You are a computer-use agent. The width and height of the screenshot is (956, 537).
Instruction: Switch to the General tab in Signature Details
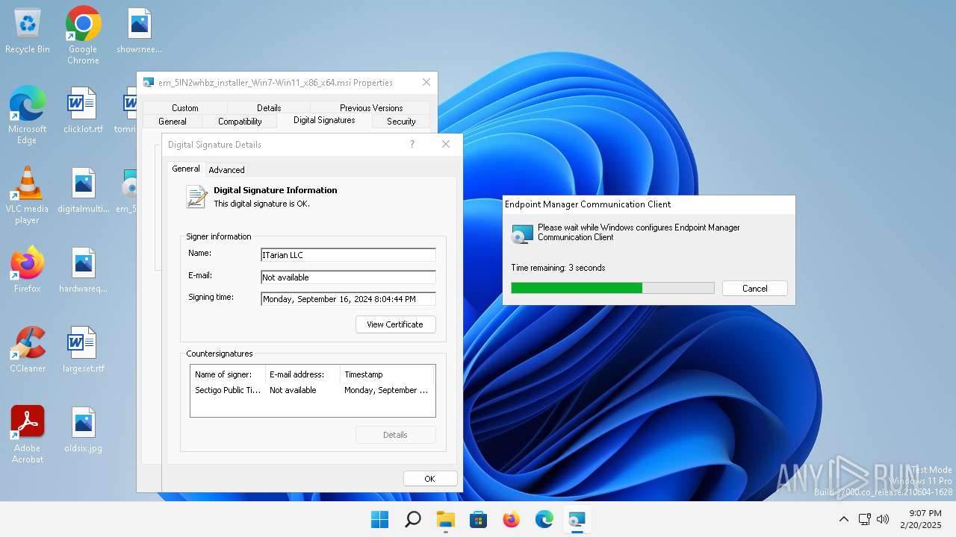(x=186, y=169)
